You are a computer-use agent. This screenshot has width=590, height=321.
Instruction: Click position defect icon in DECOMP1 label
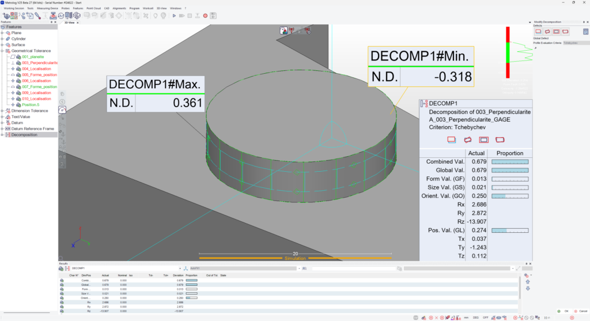[452, 140]
